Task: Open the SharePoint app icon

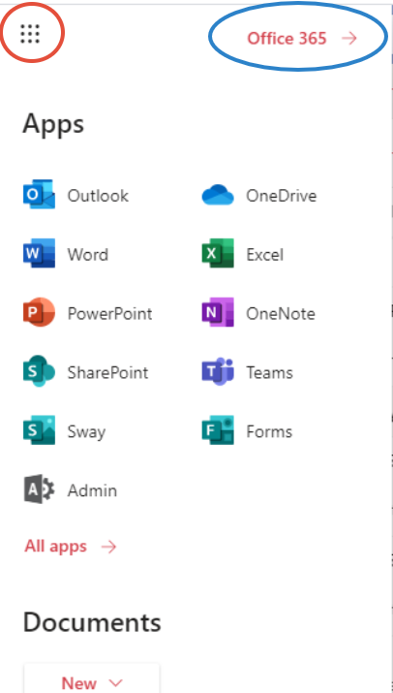Action: (x=40, y=371)
